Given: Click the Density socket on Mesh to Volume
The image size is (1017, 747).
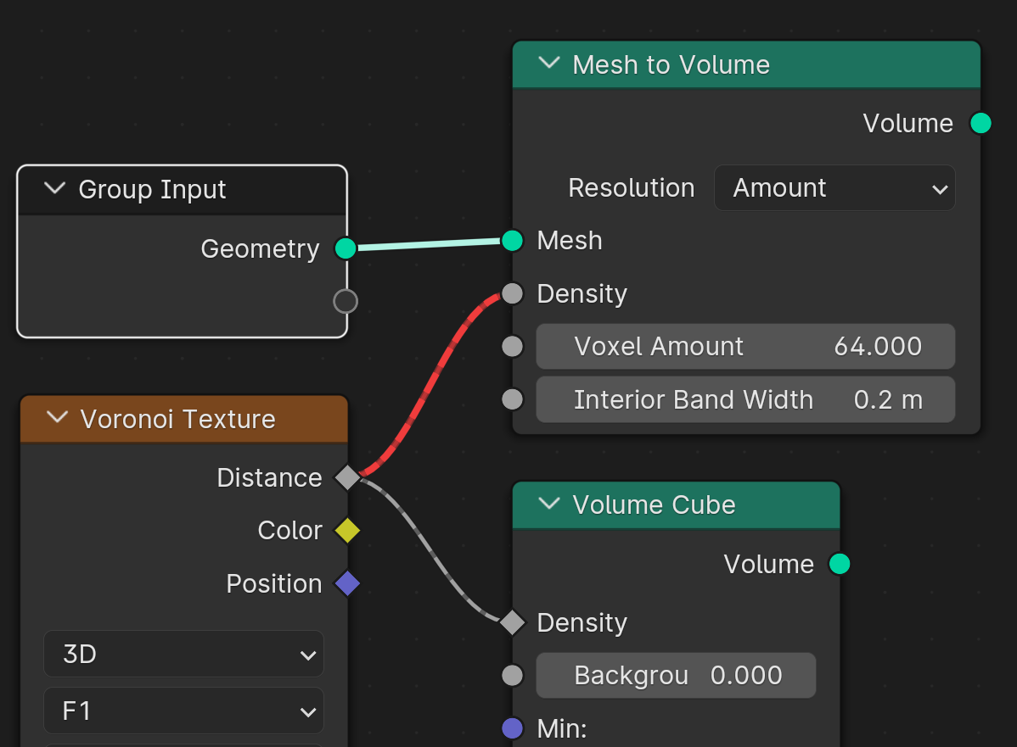Looking at the screenshot, I should tap(513, 293).
